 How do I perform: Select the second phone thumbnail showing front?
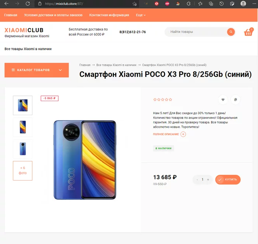(23, 127)
